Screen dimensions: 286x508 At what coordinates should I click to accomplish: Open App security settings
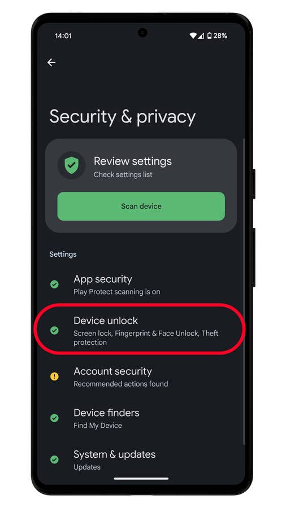141,285
